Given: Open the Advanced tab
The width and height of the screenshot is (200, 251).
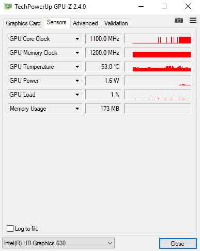Looking at the screenshot, I should [85, 23].
